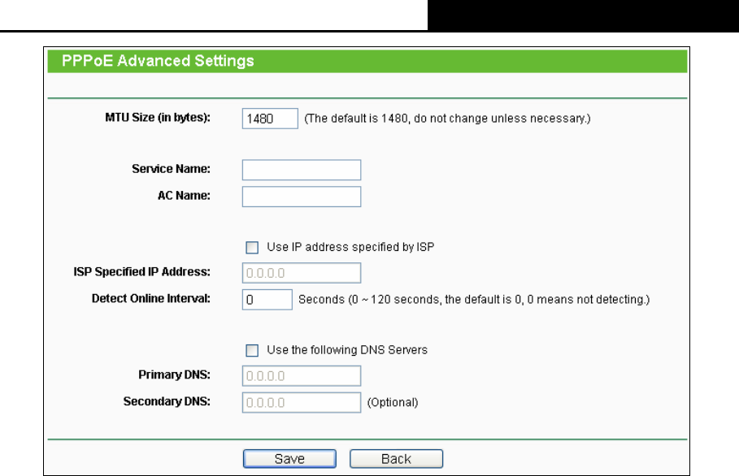The height and width of the screenshot is (476, 739).
Task: Save the PPPoE advanced settings
Action: [289, 459]
